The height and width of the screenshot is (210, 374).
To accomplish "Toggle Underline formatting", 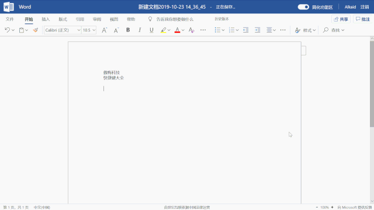I will [x=151, y=30].
